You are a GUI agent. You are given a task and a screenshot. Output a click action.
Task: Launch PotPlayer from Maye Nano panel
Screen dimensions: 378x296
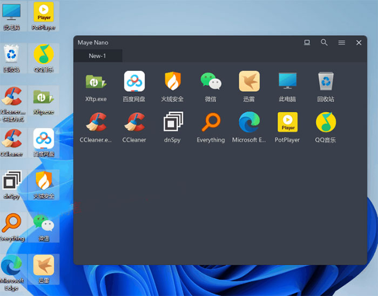pyautogui.click(x=287, y=127)
